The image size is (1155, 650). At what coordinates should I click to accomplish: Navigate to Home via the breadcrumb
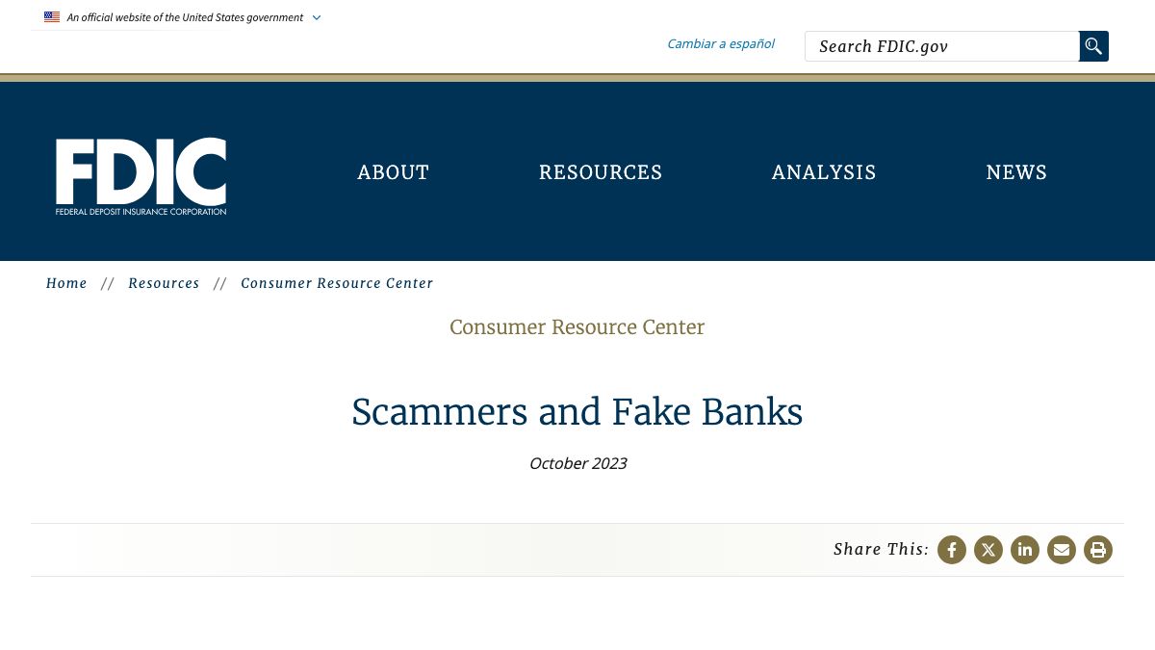(66, 283)
